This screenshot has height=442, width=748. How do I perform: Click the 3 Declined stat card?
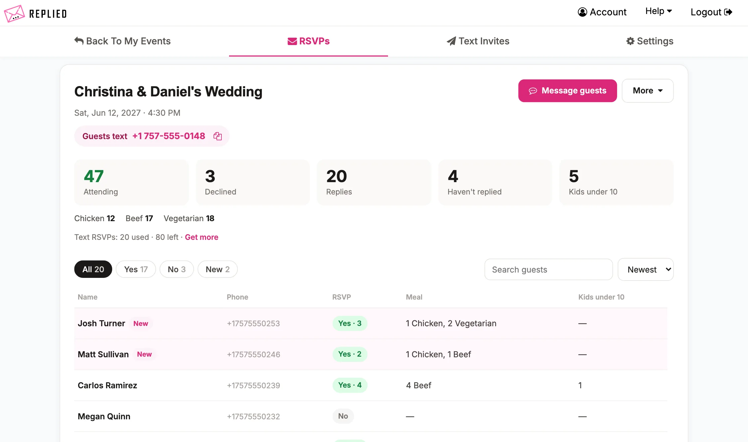pos(253,182)
